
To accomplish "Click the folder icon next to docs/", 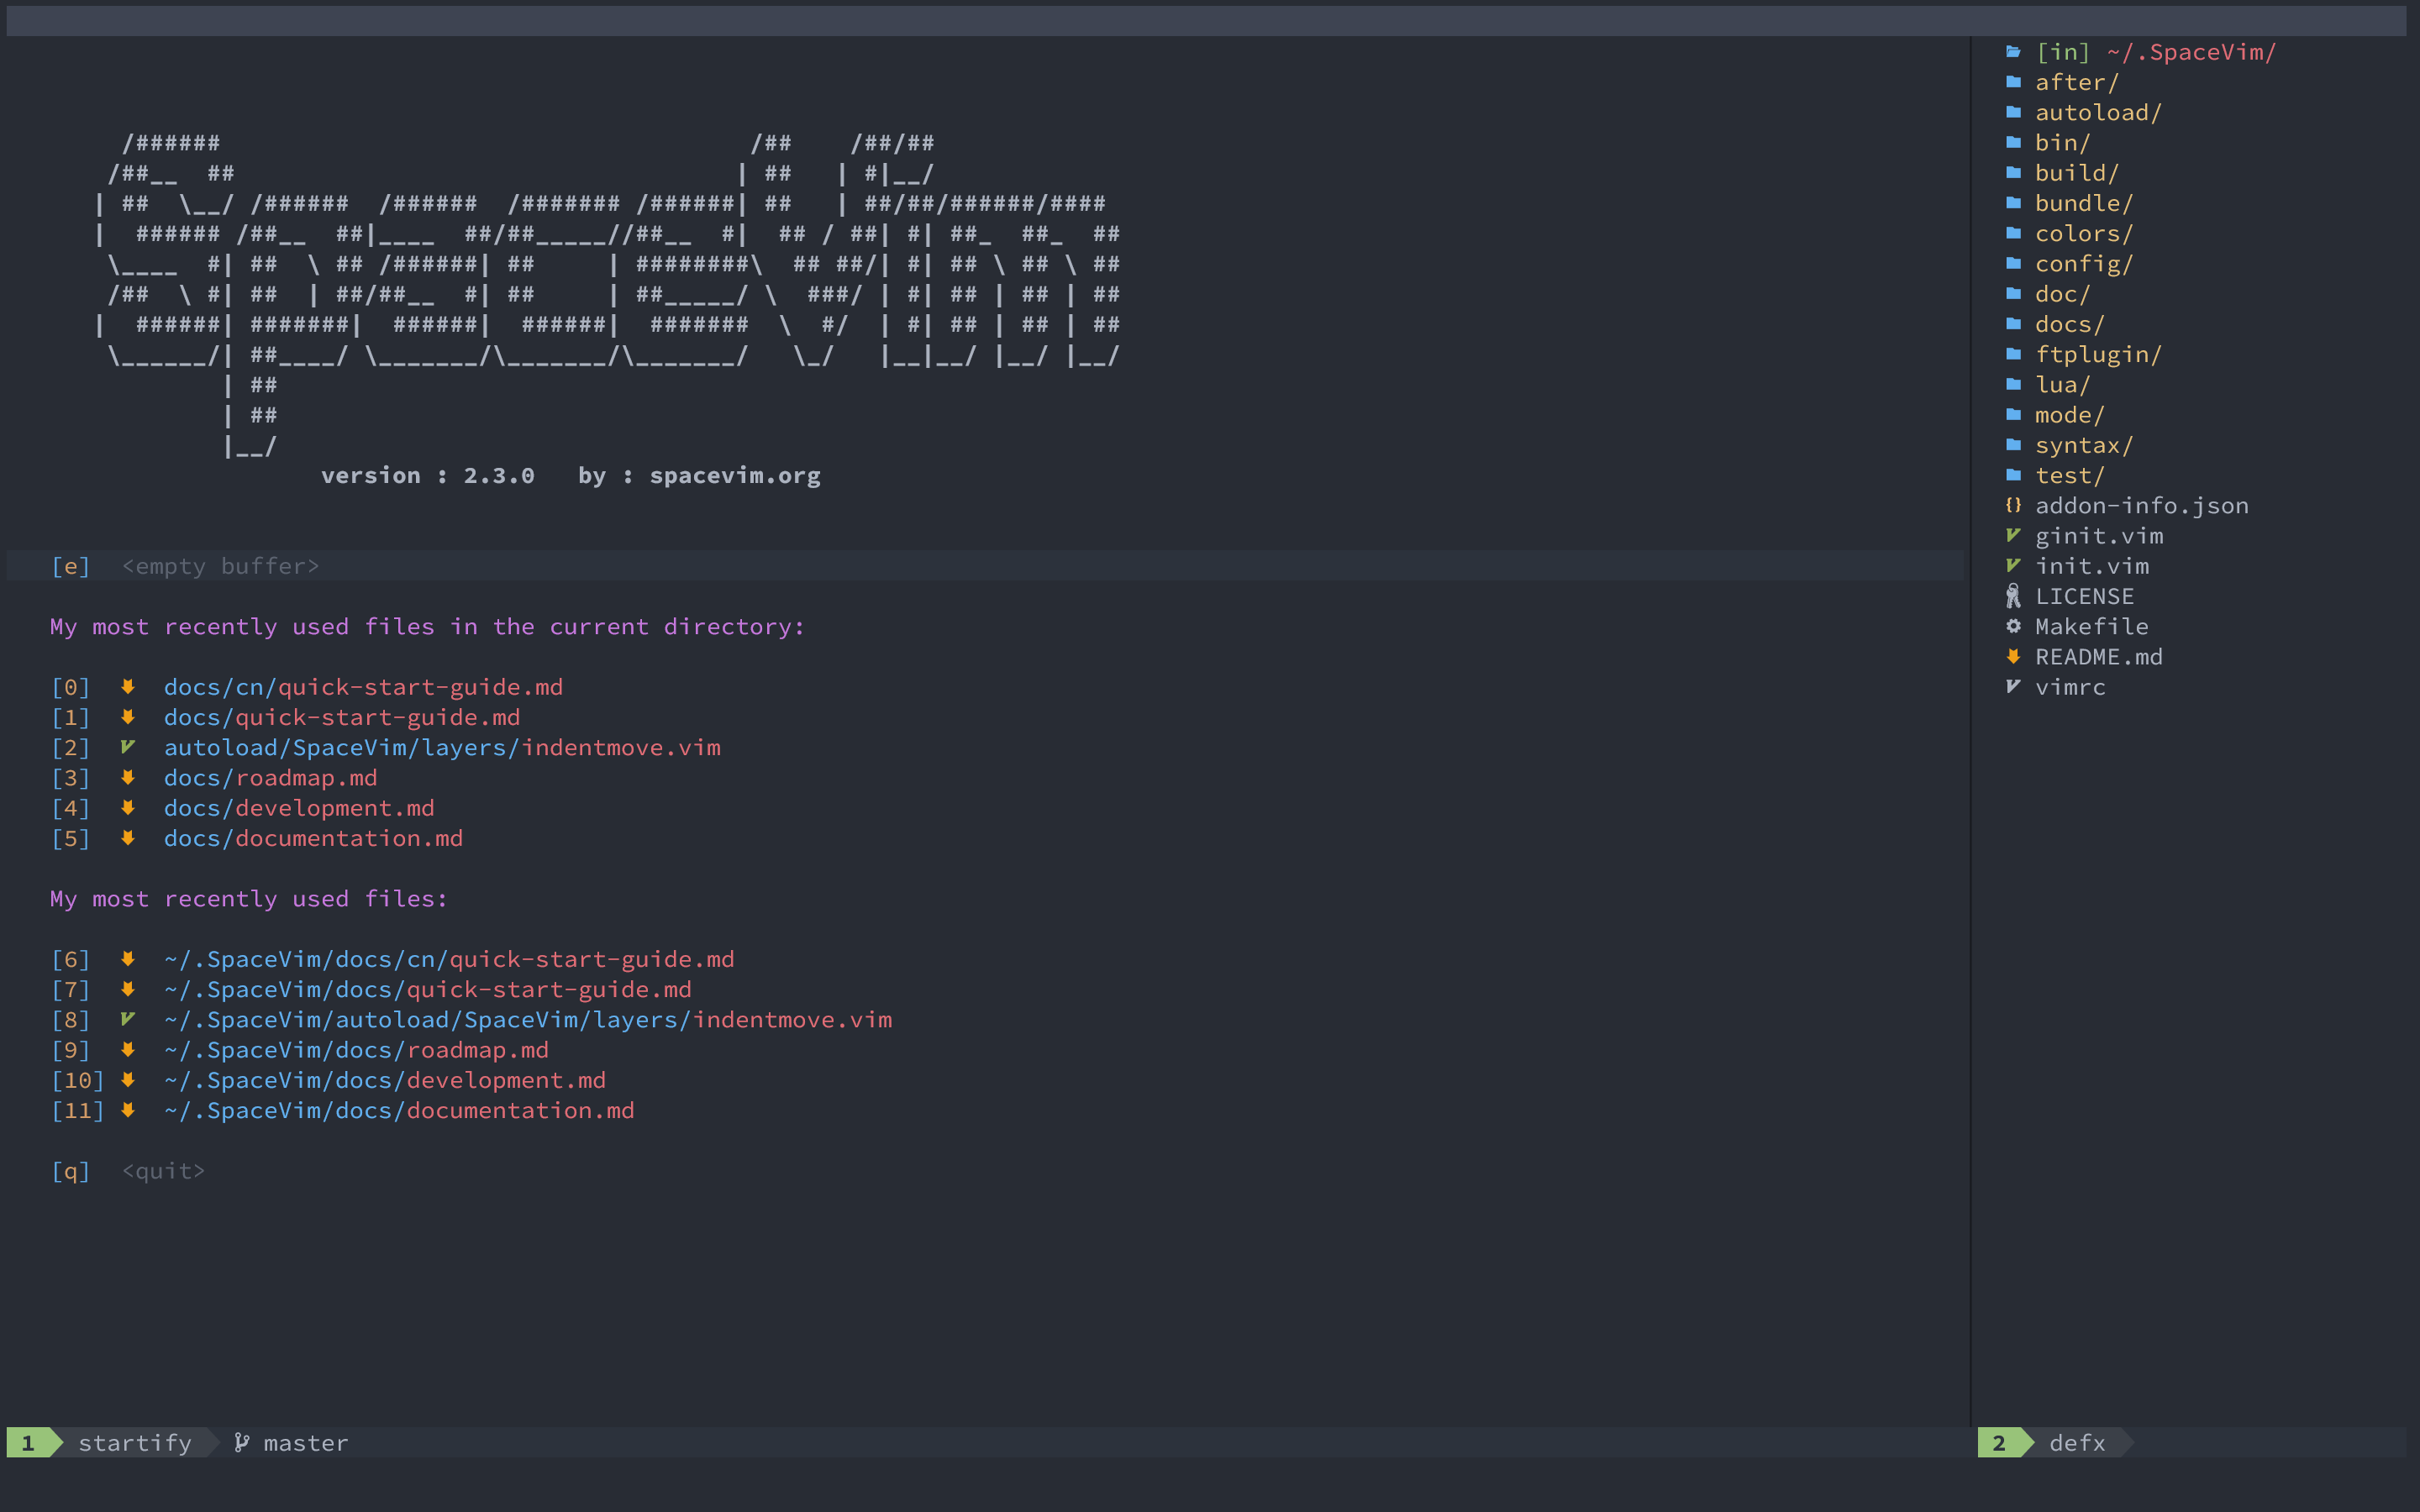I will 2013,324.
